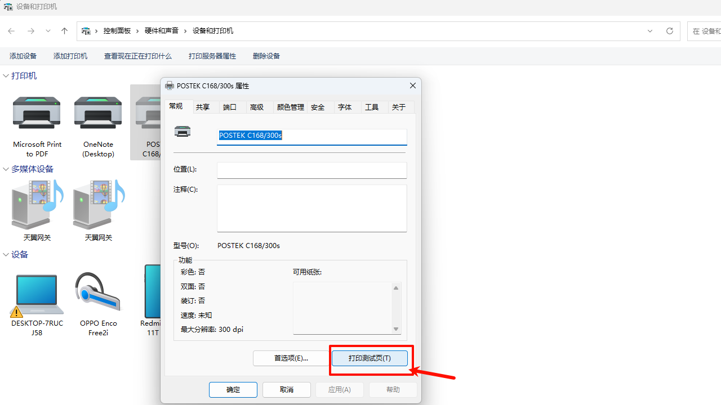The image size is (721, 405).
Task: Click the 控制面板 breadcrumb
Action: coord(117,31)
